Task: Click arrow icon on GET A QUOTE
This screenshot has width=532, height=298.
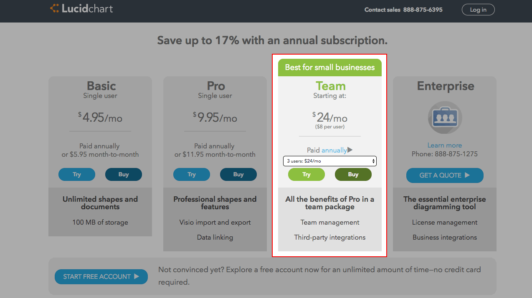Action: (x=467, y=175)
